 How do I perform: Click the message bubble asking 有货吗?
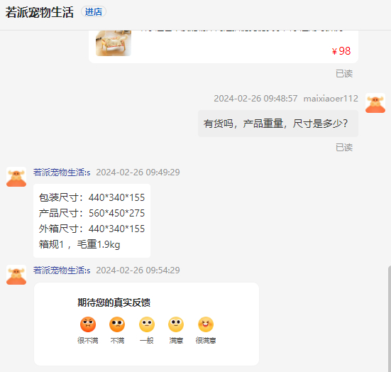tap(278, 124)
